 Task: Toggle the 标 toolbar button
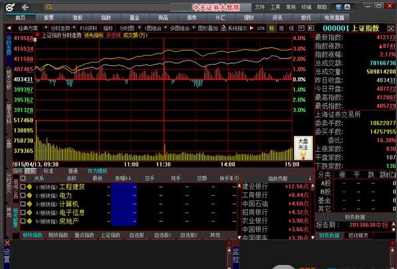272,28
